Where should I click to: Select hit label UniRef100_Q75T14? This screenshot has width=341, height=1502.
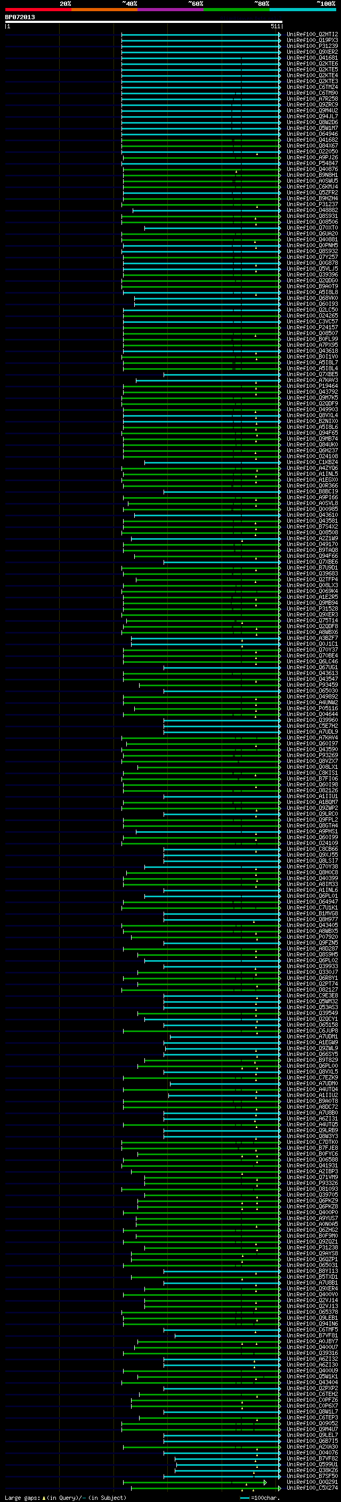coord(312,620)
